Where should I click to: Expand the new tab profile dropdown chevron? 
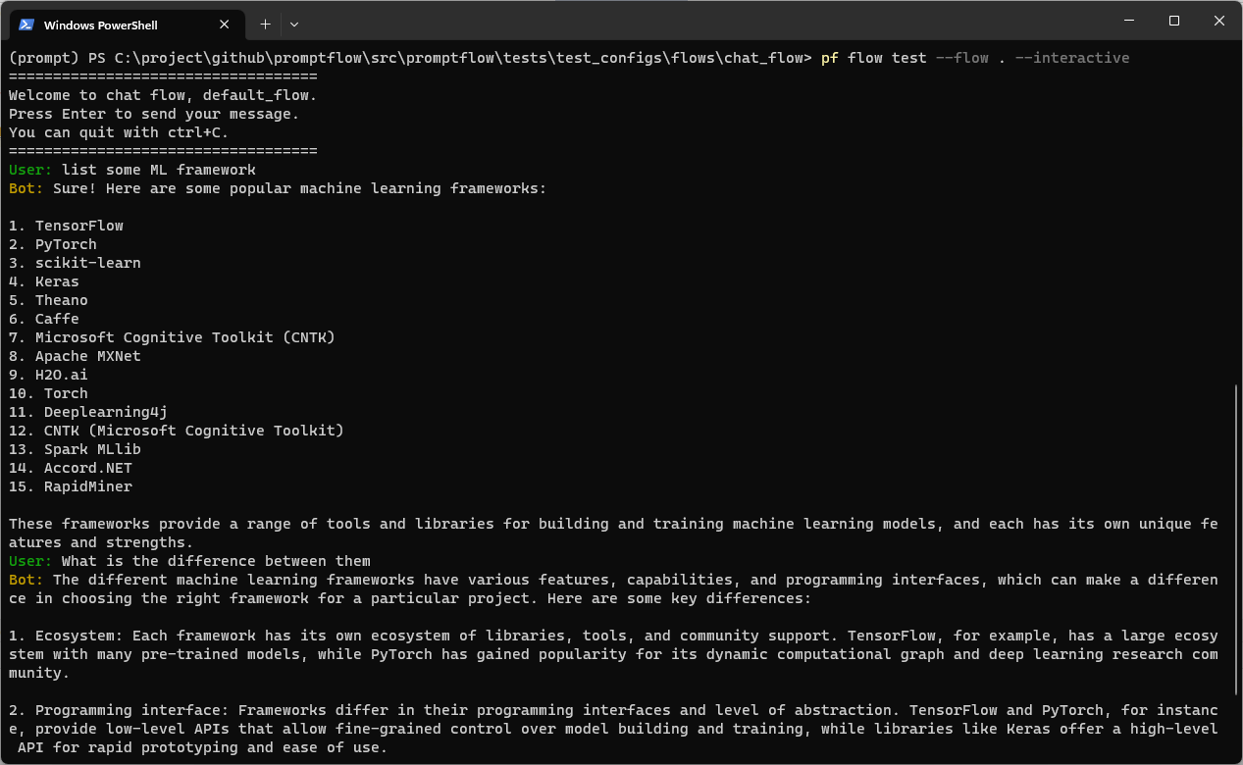(294, 24)
